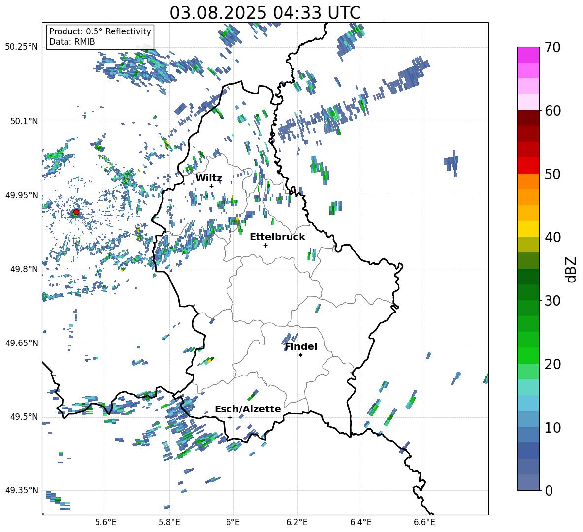Click the '40' colorbar tick label
This screenshot has width=583, height=532.
pyautogui.click(x=553, y=237)
